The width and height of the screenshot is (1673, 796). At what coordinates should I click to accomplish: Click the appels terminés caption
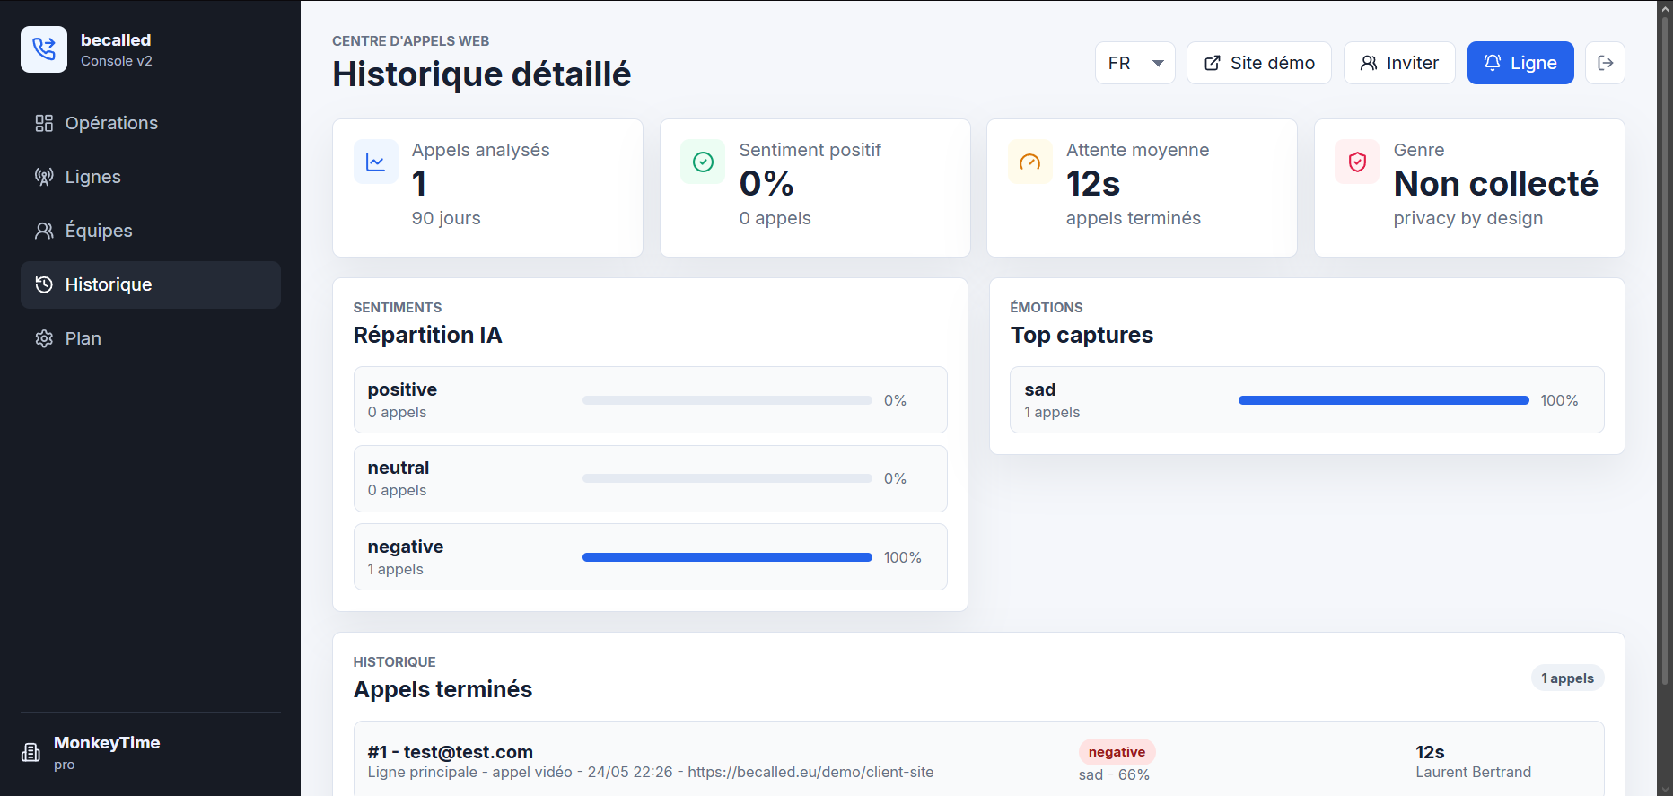click(1133, 218)
